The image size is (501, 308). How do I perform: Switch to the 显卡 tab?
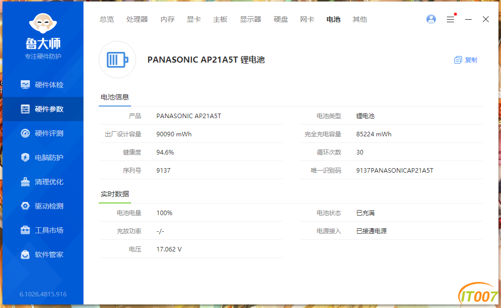pos(194,20)
